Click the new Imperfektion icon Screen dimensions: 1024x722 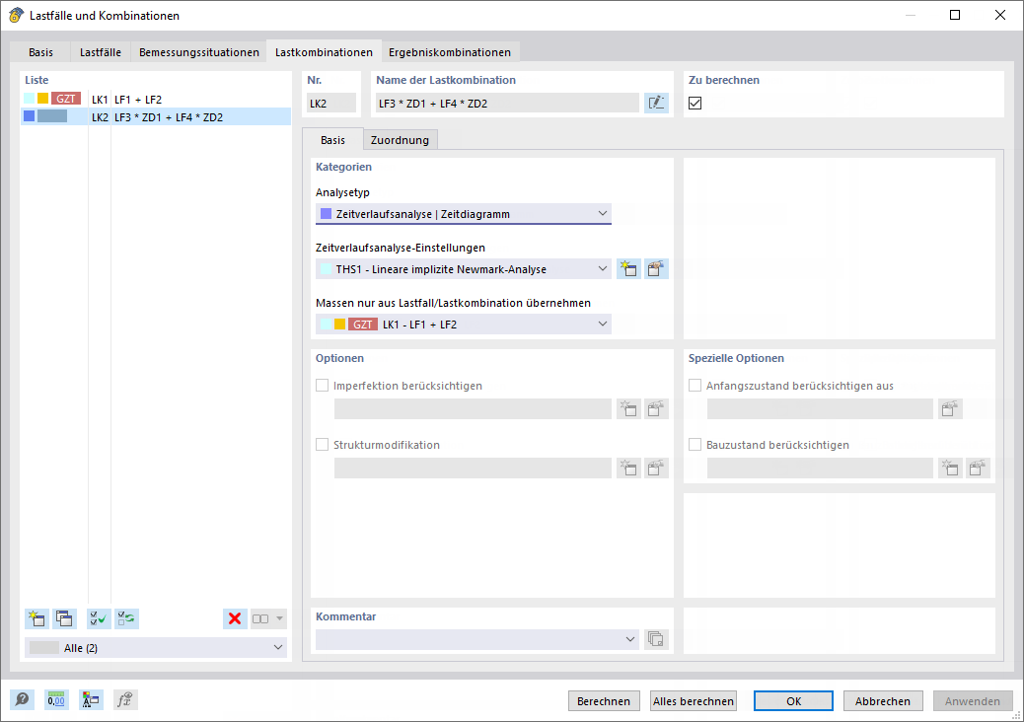[x=628, y=408]
